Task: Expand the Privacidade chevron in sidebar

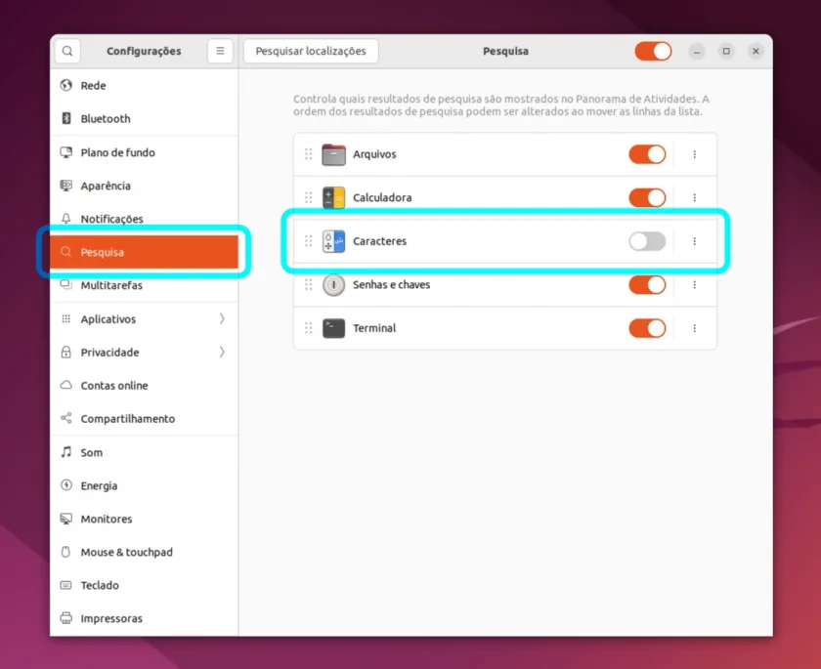Action: click(x=222, y=352)
